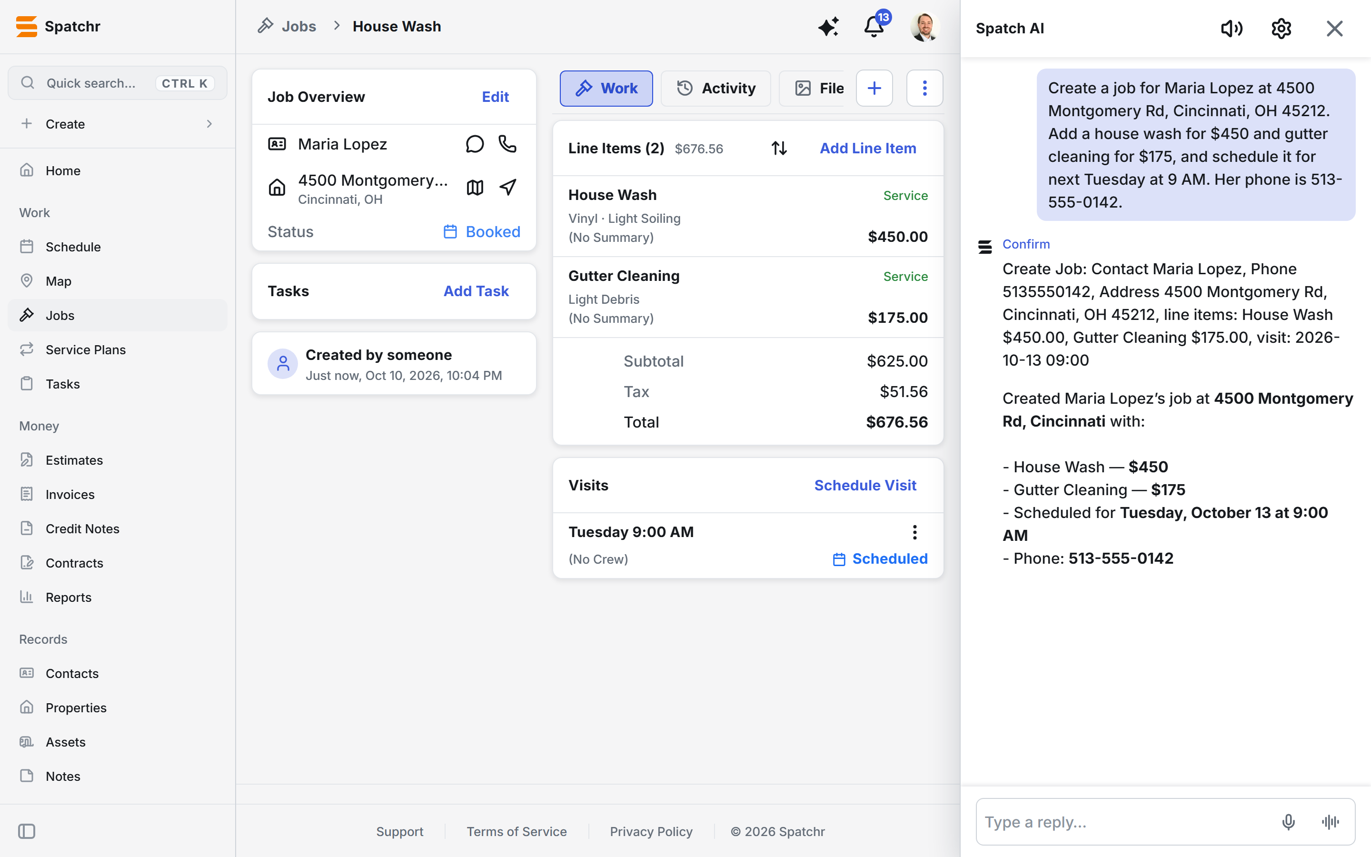
Task: Add a new tab with plus button
Action: [874, 89]
